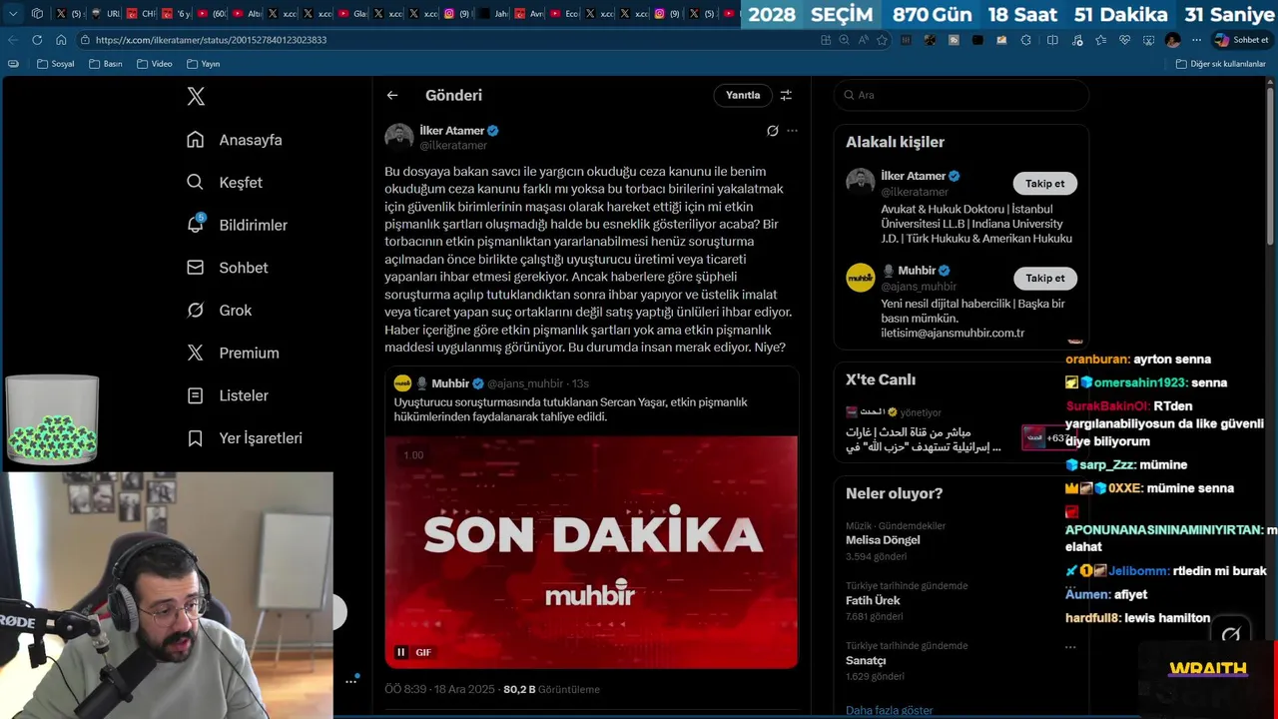Open the Extensions puzzle icon
1278x719 pixels.
[x=1026, y=40]
